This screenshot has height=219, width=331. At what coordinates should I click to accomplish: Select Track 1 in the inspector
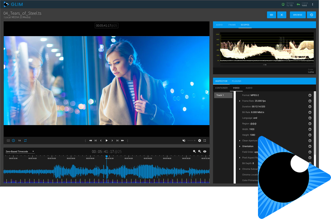click(223, 95)
